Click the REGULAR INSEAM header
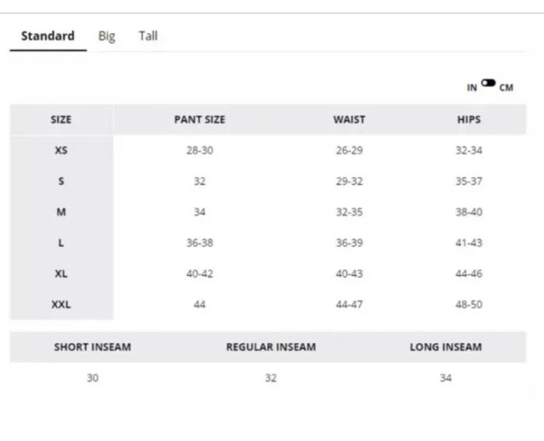 pyautogui.click(x=271, y=347)
